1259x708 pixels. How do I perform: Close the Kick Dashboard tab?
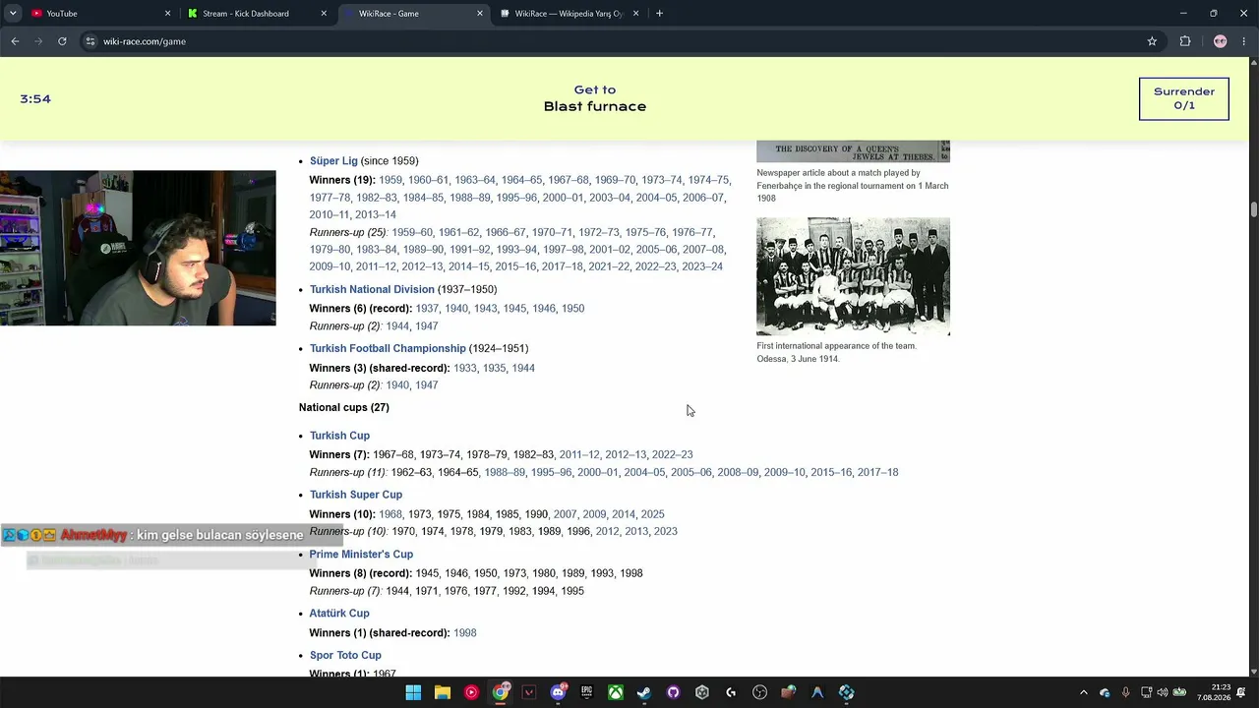click(324, 14)
